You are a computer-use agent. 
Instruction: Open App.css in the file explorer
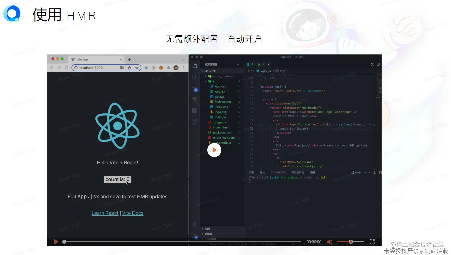(222, 86)
